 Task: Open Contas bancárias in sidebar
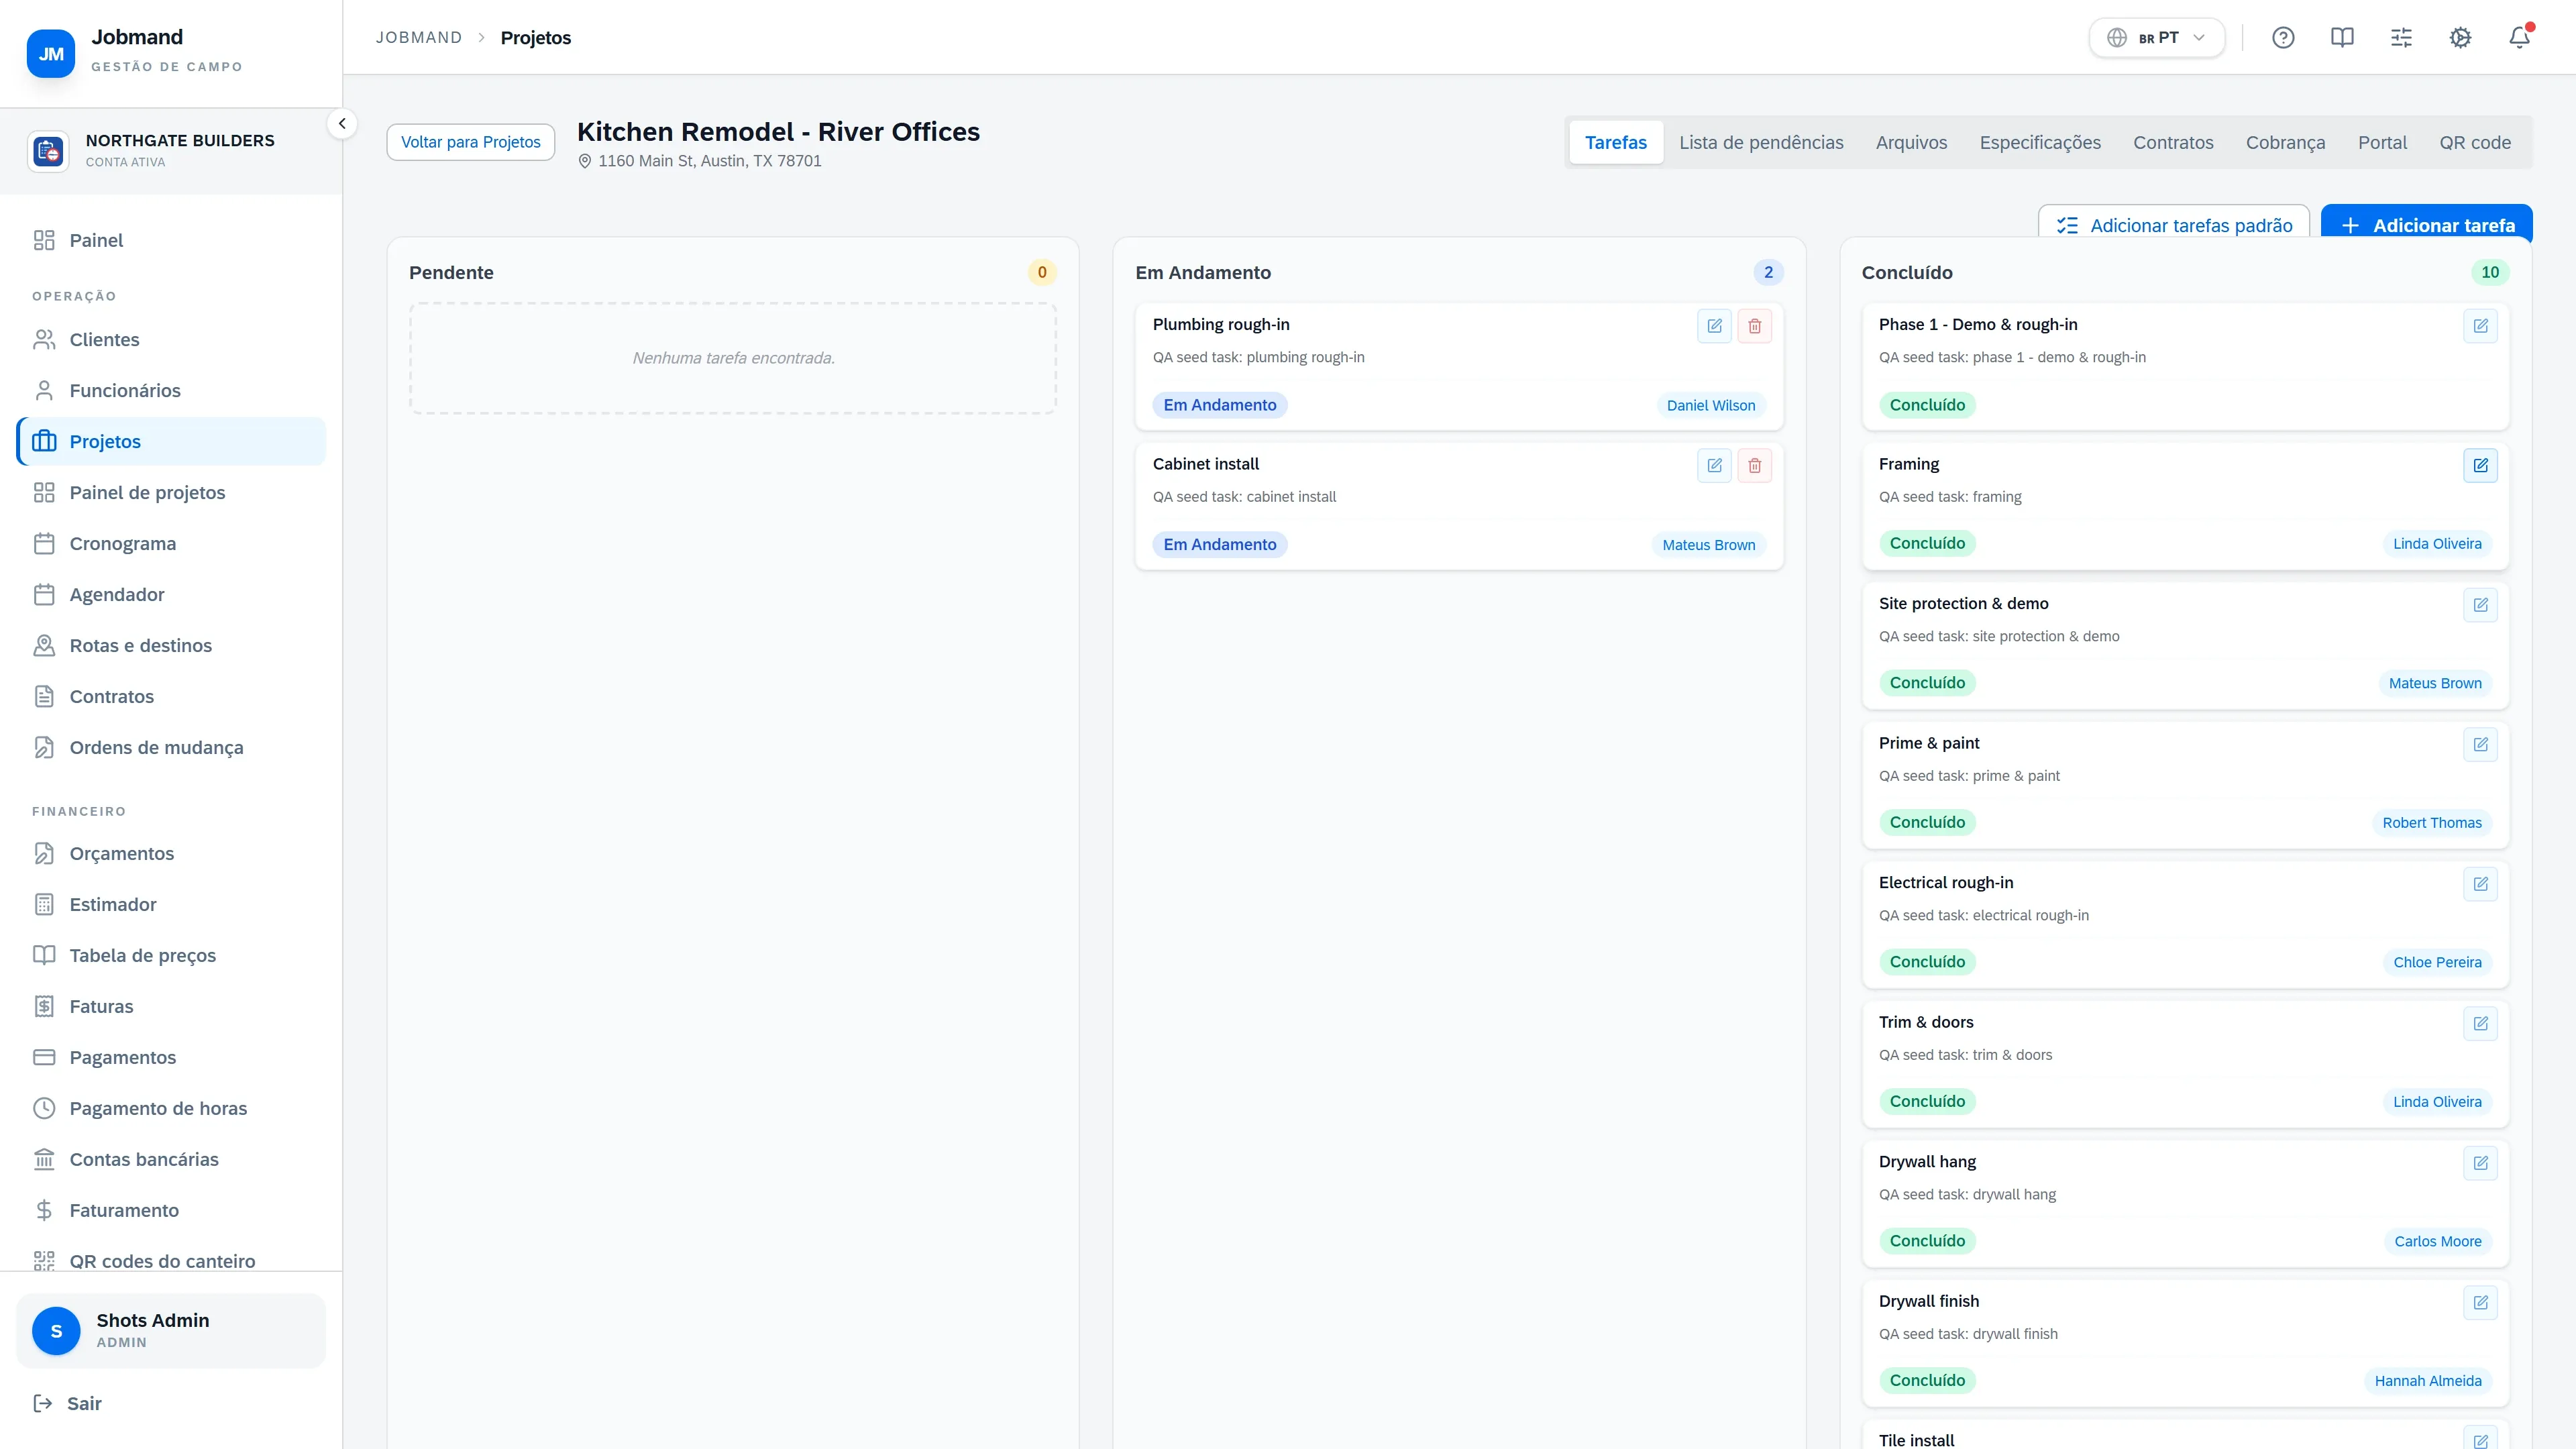coord(171,1159)
